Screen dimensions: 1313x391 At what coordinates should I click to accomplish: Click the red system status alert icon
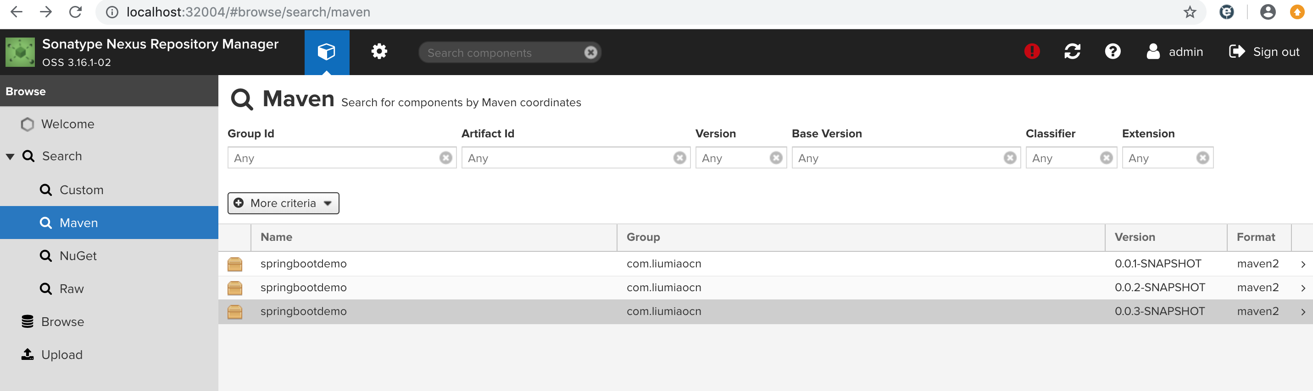(1032, 51)
